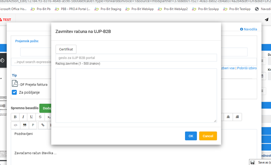Click into the Razlog zavrnitve text area
Image resolution: width=271 pixels, height=165 pixels.
pyautogui.click(x=136, y=96)
